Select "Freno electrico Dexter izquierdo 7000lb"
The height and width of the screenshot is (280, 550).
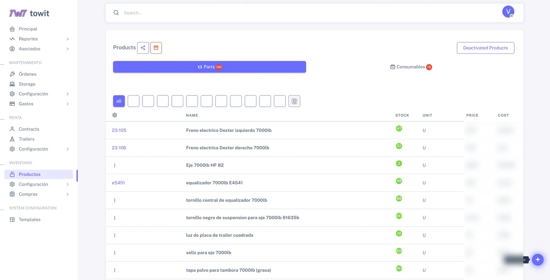point(229,130)
